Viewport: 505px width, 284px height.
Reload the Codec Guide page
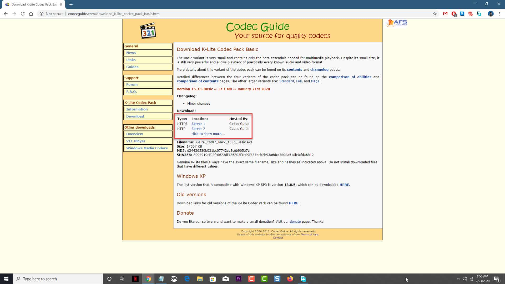coord(23,14)
